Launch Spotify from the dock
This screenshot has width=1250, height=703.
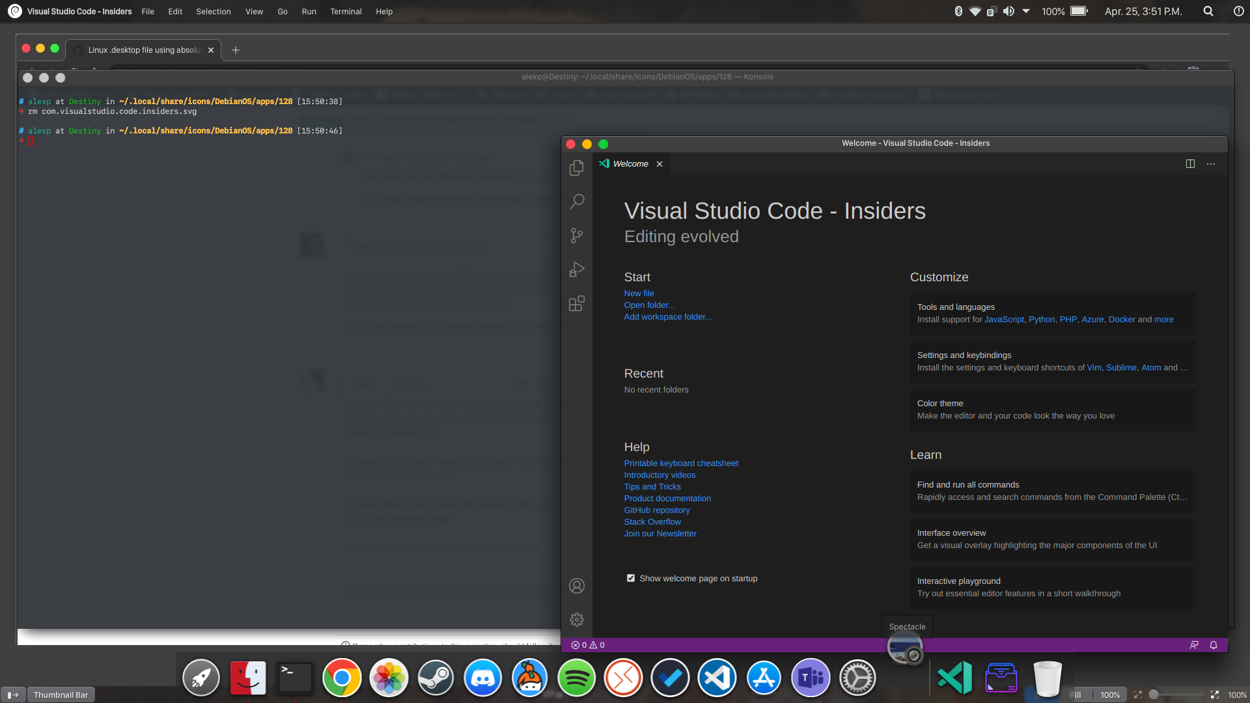point(576,678)
